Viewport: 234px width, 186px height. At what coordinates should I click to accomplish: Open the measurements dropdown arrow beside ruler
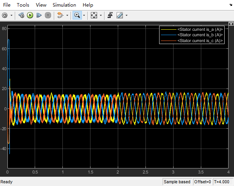pos(126,15)
